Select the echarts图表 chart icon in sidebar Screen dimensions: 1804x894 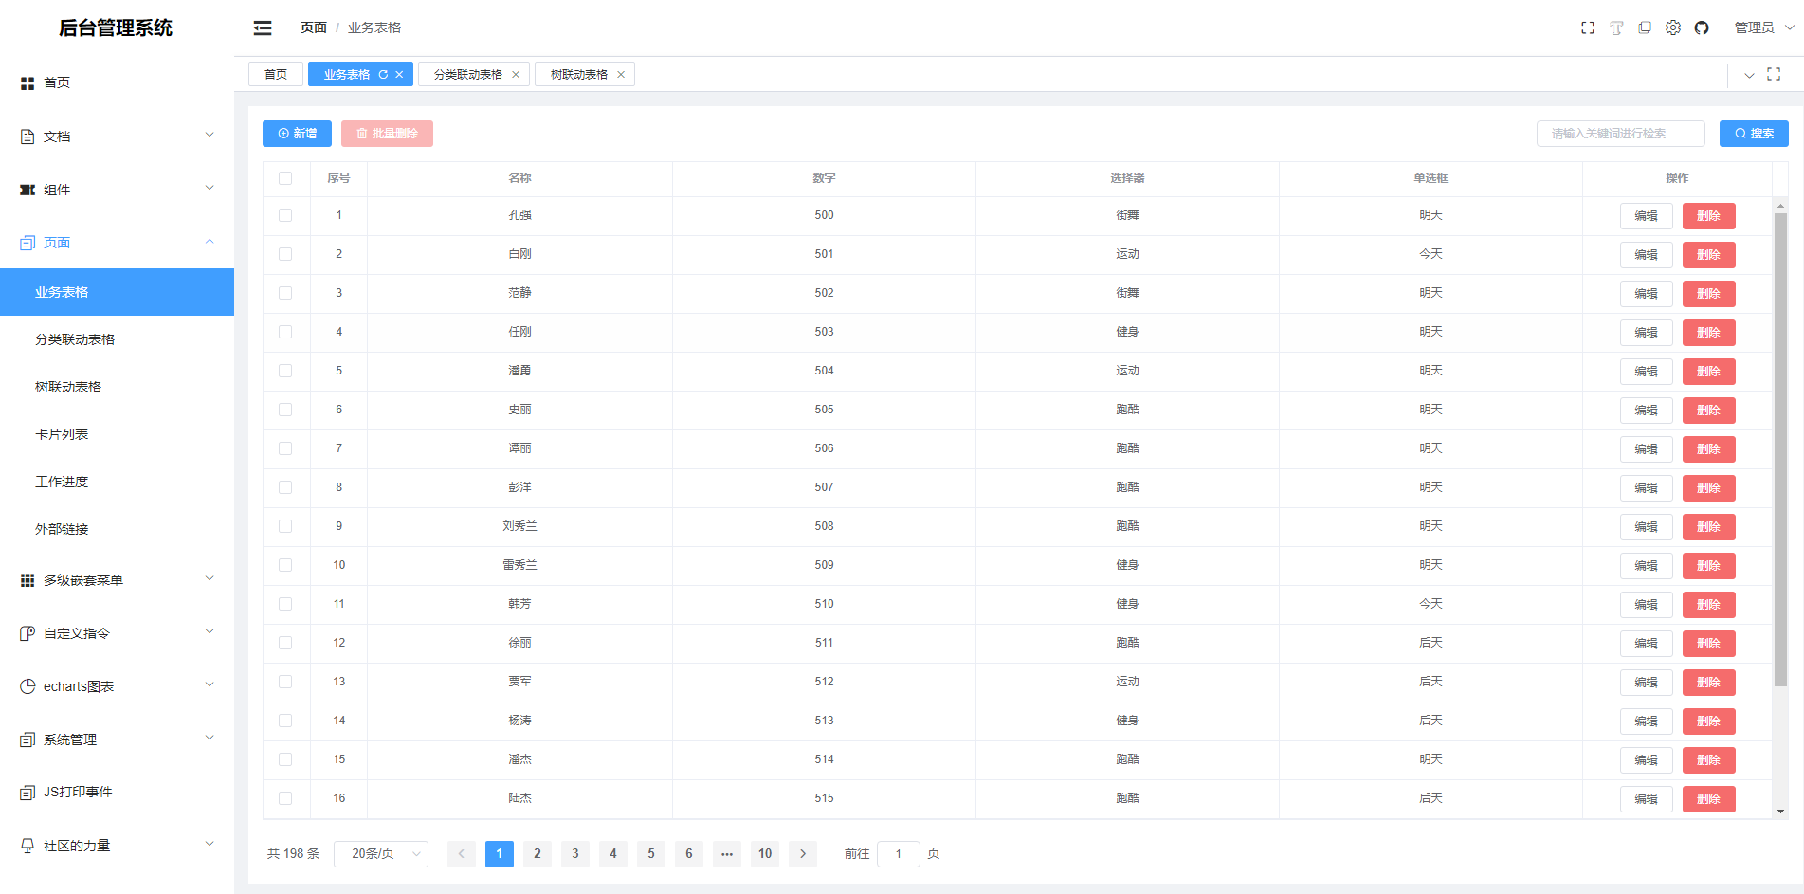pos(27,685)
